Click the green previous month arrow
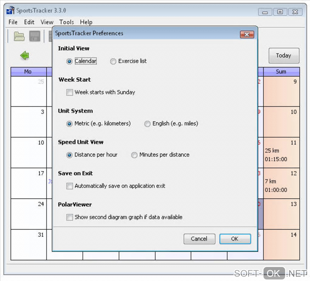This screenshot has width=310, height=281. [25, 55]
